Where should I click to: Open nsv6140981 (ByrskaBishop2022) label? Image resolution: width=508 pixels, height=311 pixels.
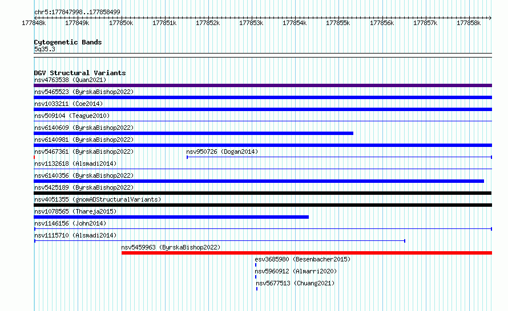[84, 140]
